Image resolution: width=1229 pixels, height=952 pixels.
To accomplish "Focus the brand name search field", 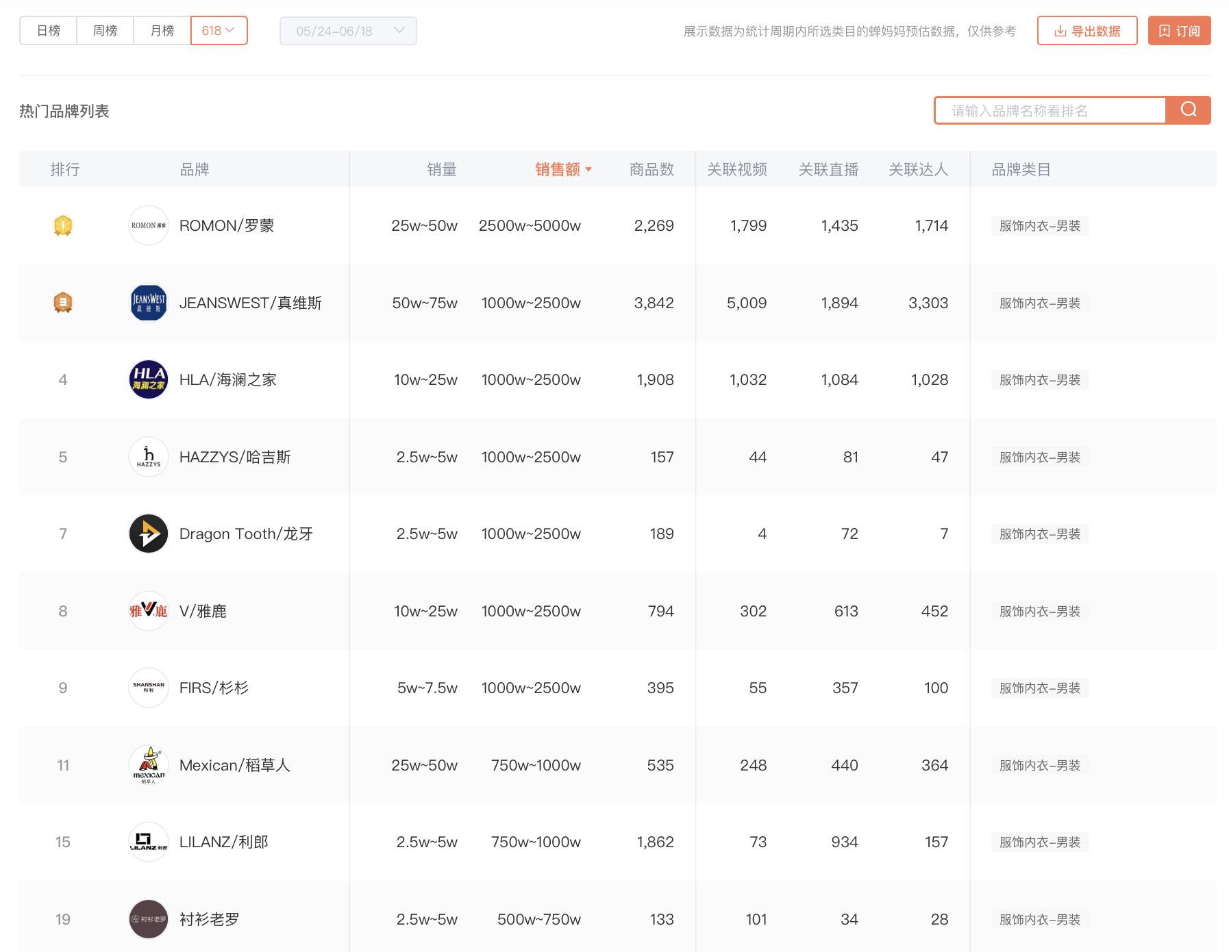I will point(1050,110).
